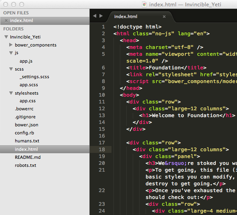Click line number 18 in gutter
The height and width of the screenshot is (215, 237).
point(102,150)
